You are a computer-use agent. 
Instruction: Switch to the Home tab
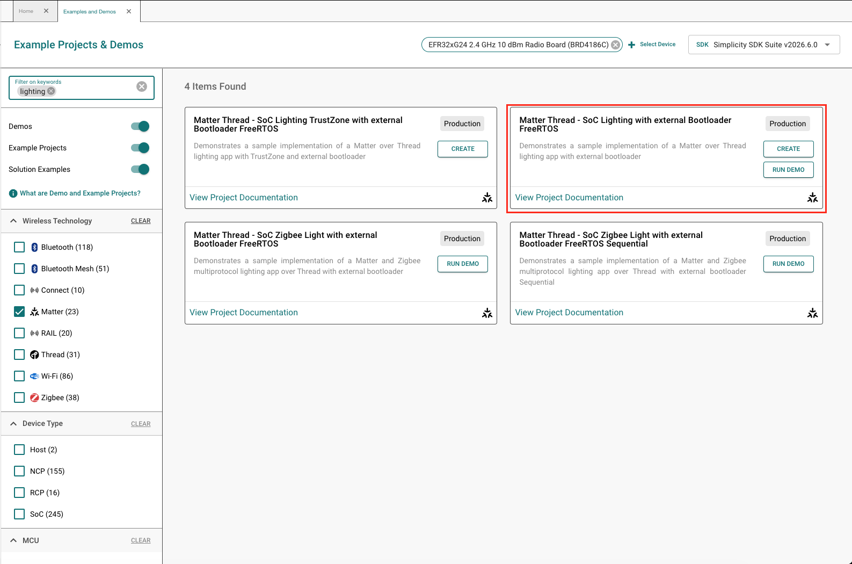point(26,11)
